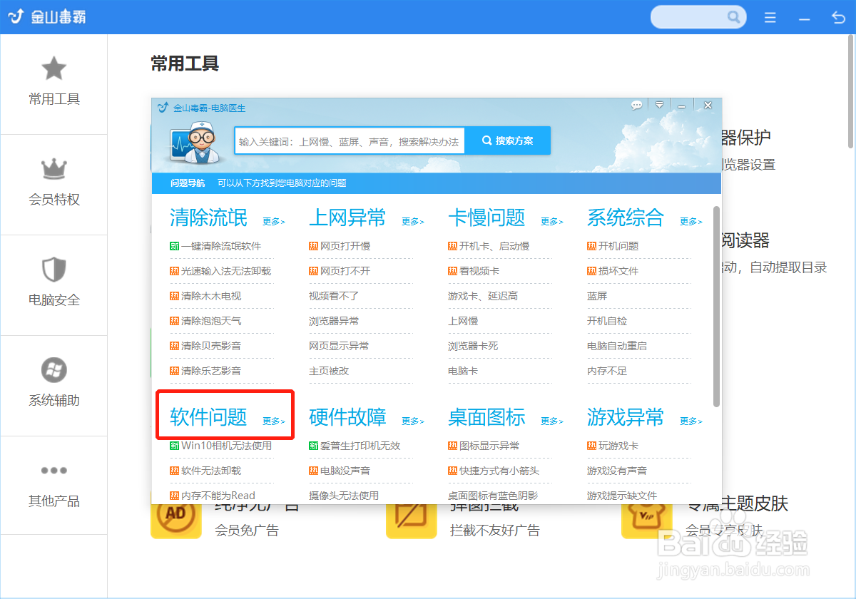
Task: Open the 清除流氓 category heading
Action: point(208,217)
